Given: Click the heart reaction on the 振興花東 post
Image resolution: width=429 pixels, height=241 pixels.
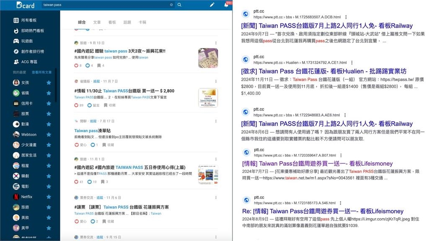Looking at the screenshot, I should (76, 65).
